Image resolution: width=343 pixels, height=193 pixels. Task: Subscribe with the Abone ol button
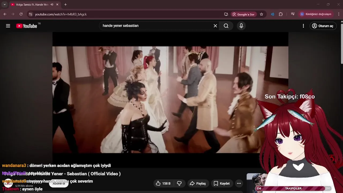[x=59, y=183]
